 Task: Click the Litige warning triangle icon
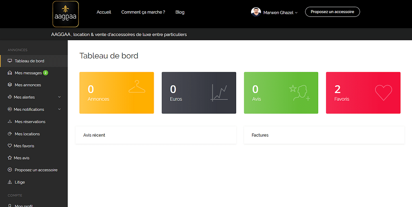10,182
